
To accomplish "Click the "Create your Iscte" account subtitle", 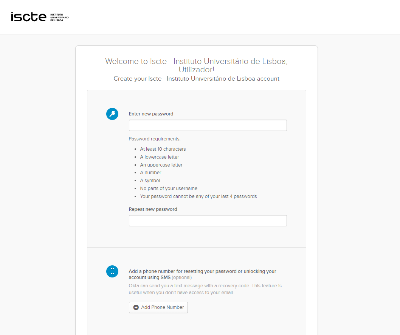I will tap(196, 79).
